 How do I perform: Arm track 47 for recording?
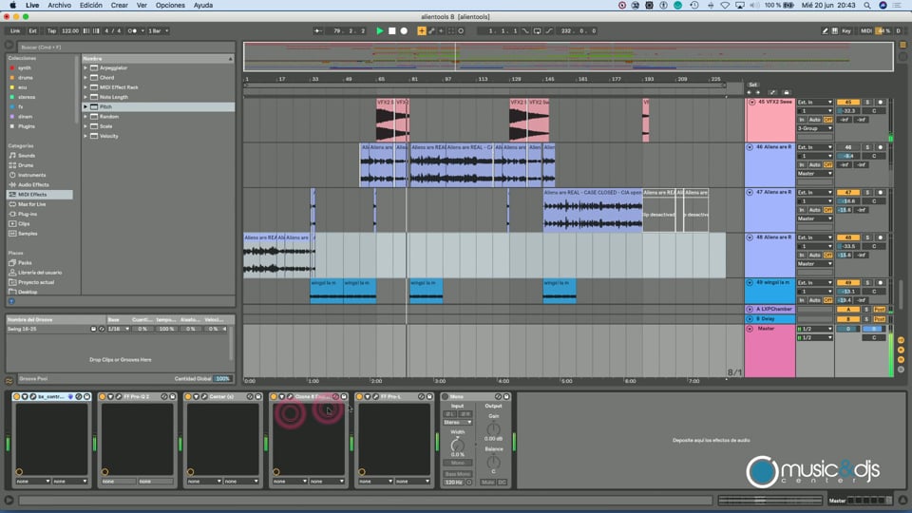[x=880, y=193]
